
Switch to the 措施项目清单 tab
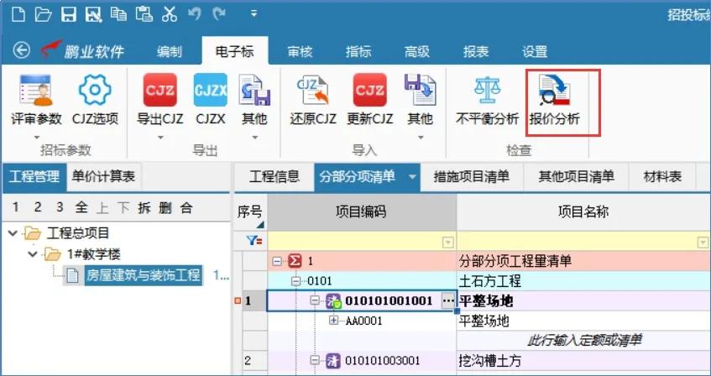[x=471, y=176]
